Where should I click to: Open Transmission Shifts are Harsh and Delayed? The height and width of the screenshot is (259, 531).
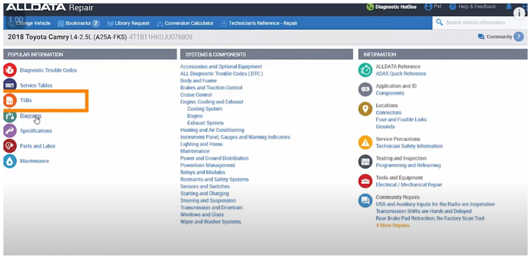424,211
